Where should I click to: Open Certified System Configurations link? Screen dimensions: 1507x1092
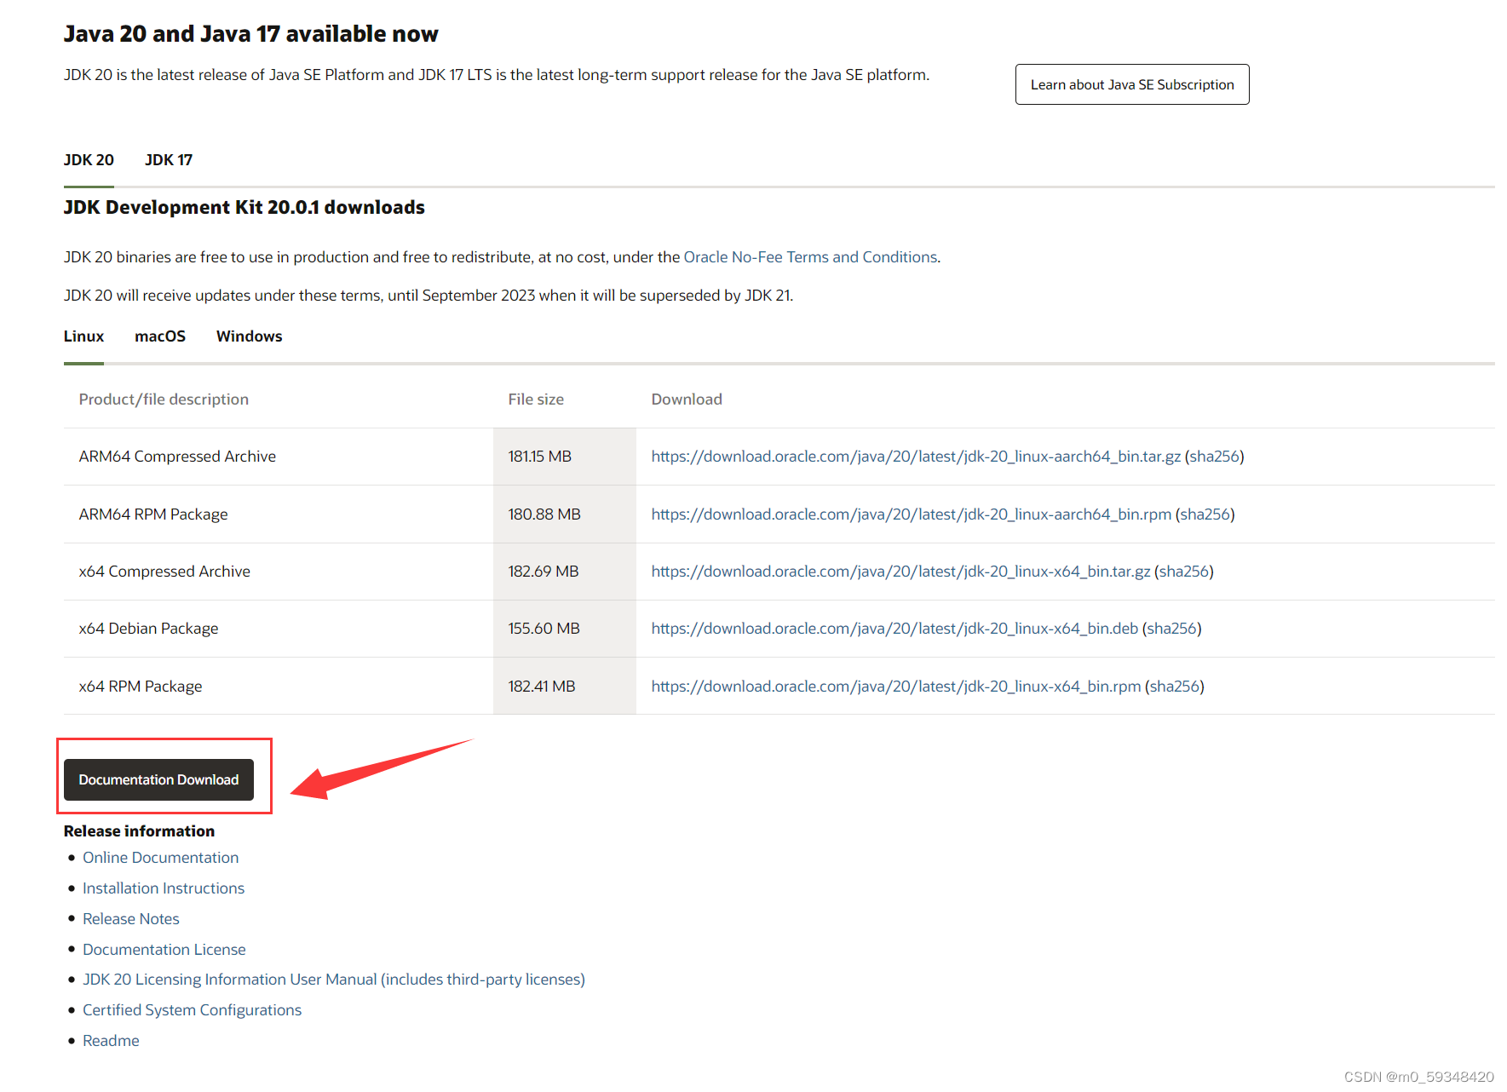pyautogui.click(x=192, y=1010)
